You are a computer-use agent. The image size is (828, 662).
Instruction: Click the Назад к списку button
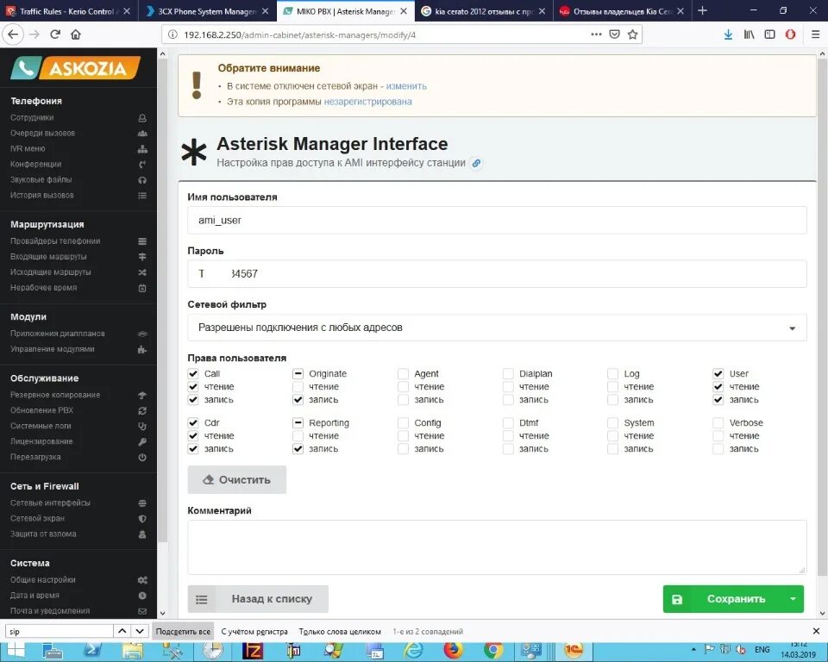click(x=258, y=599)
